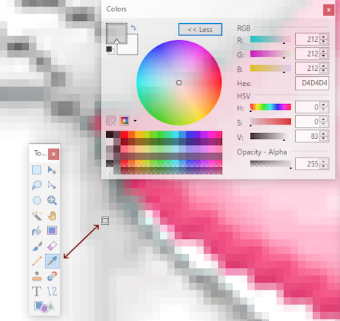Select the Magic Wand tool

37,216
